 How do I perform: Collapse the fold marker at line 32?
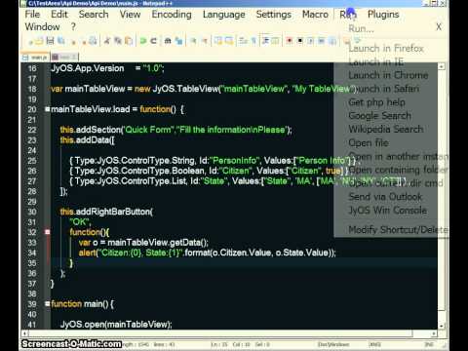click(48, 232)
